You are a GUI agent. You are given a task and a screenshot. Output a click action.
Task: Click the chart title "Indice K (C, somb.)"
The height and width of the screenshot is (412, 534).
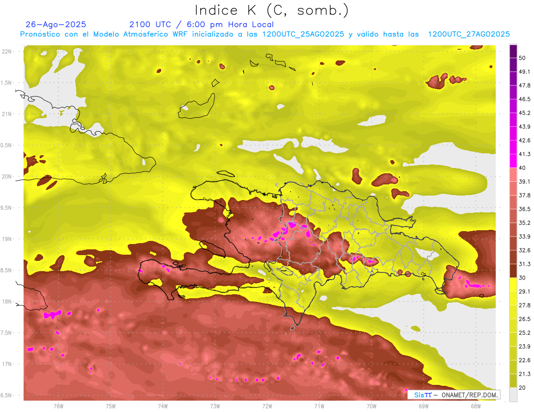point(272,10)
